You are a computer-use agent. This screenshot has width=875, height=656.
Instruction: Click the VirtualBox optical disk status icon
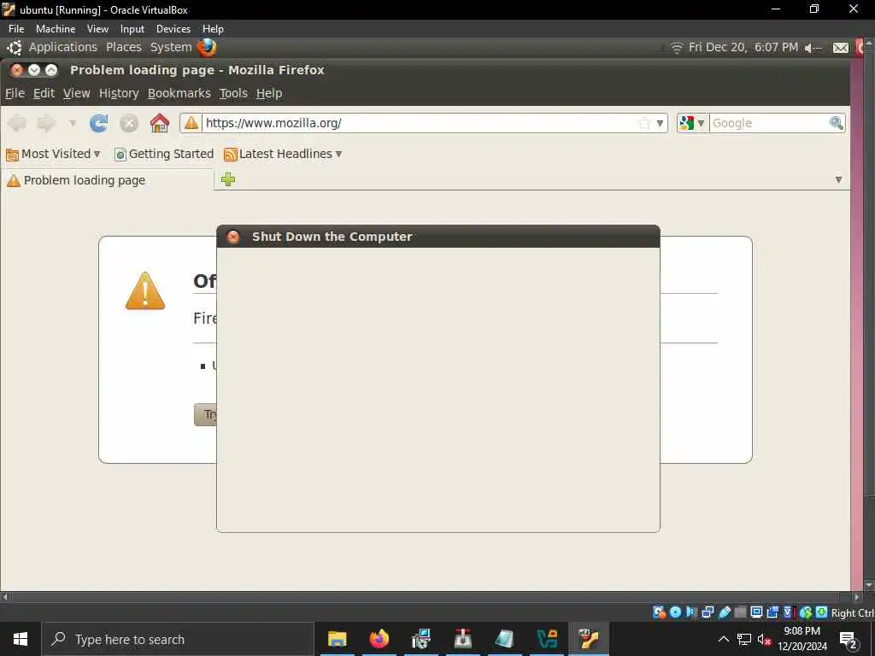coord(675,612)
